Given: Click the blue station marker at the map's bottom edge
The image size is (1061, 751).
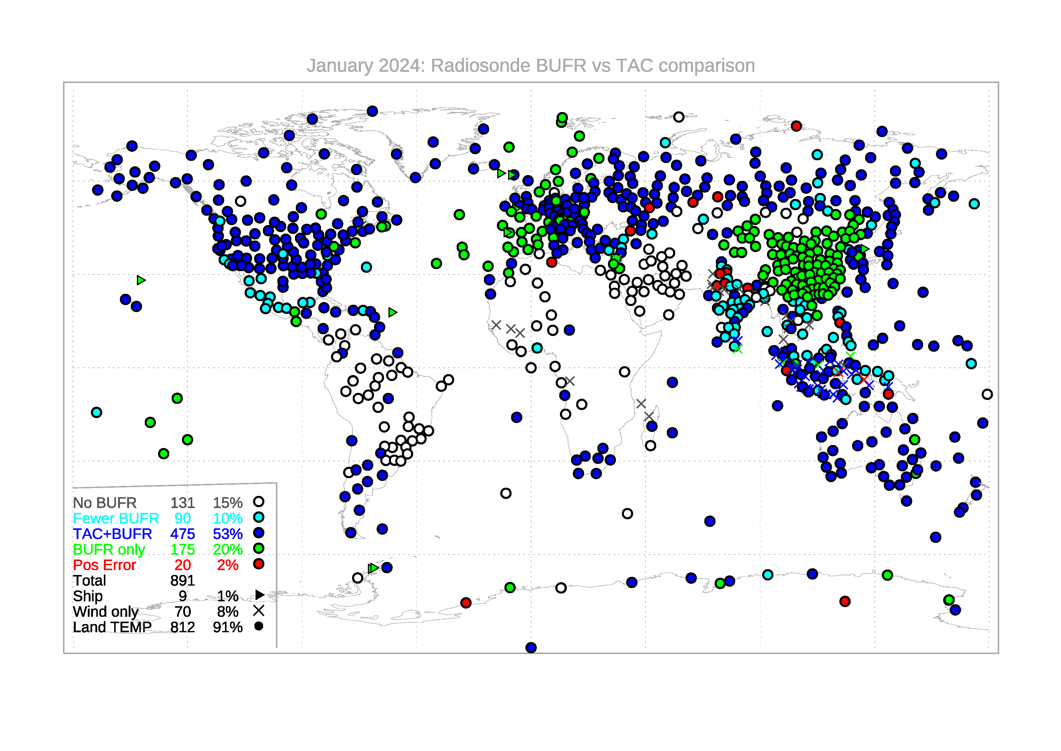Looking at the screenshot, I should (531, 648).
